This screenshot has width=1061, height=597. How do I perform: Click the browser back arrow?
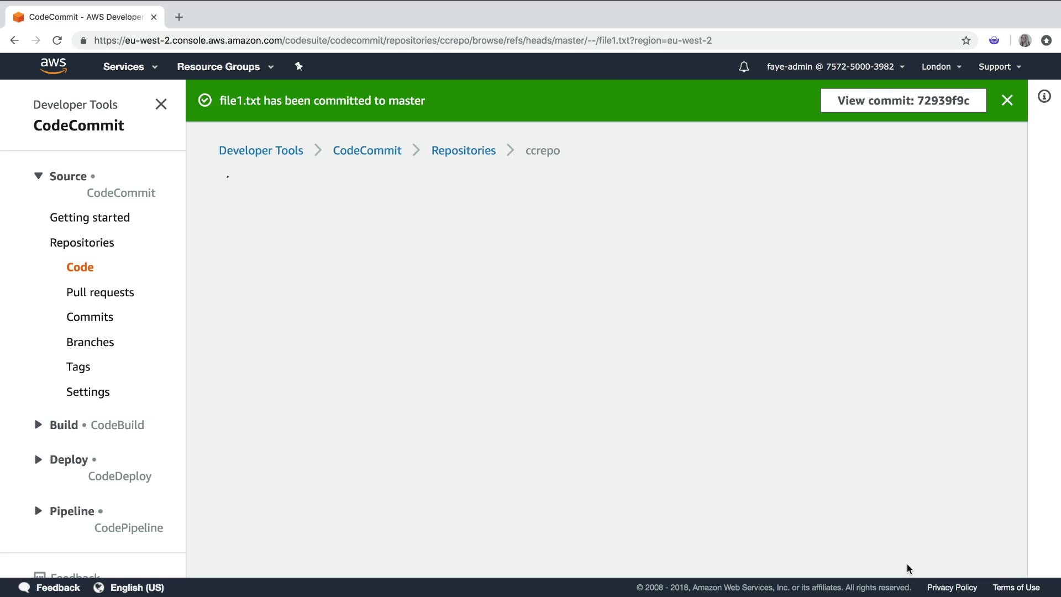point(15,40)
